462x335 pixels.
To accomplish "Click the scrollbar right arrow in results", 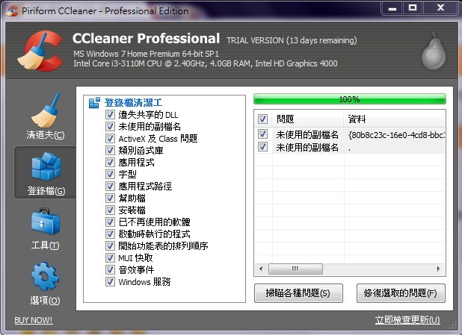I will click(439, 269).
